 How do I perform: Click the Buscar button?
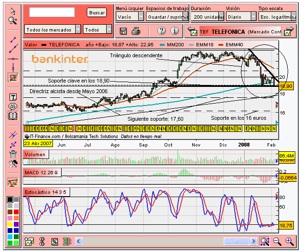tap(97, 13)
